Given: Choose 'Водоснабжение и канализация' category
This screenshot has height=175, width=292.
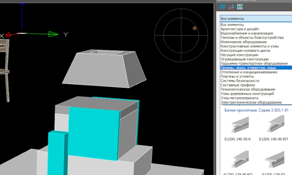Looking at the screenshot, I should [247, 33].
